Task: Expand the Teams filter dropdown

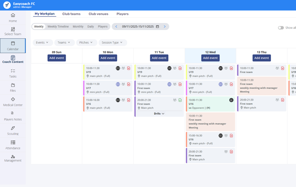Action: pos(64,42)
